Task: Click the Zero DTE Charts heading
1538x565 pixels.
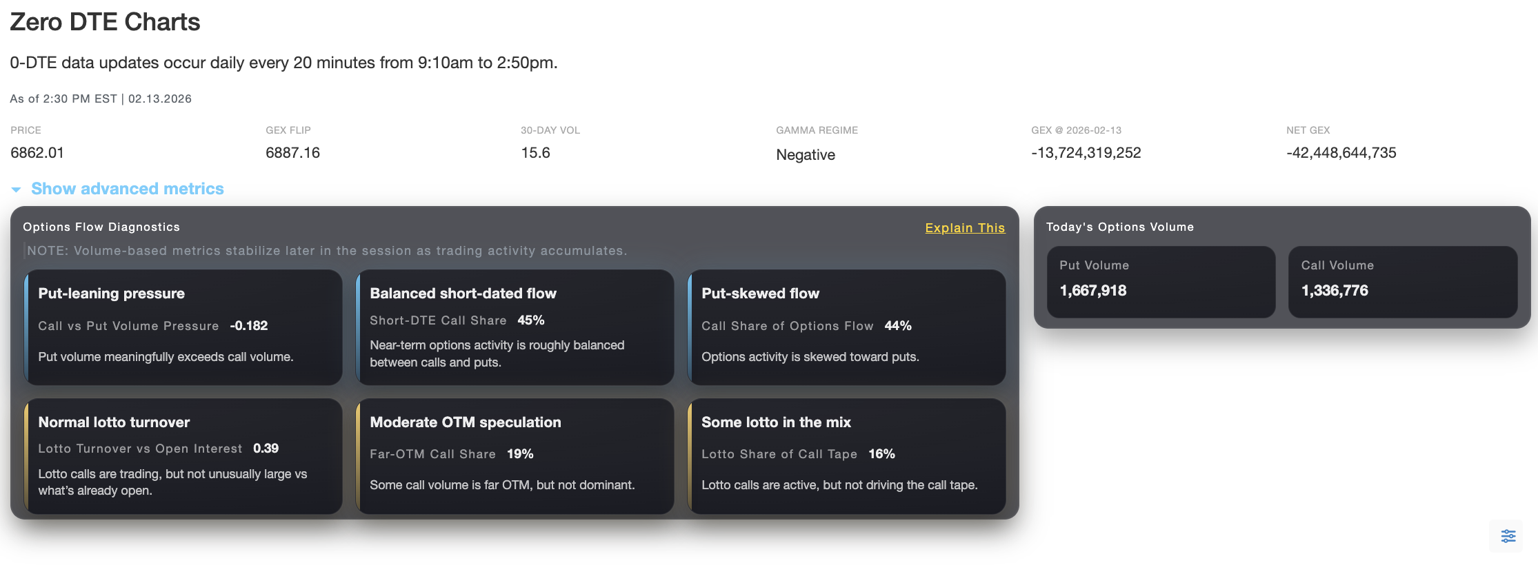Action: pos(105,22)
